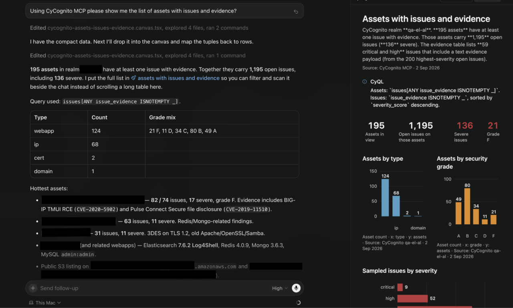Click the Grade mix column header
This screenshot has height=308, width=513.
(162, 117)
